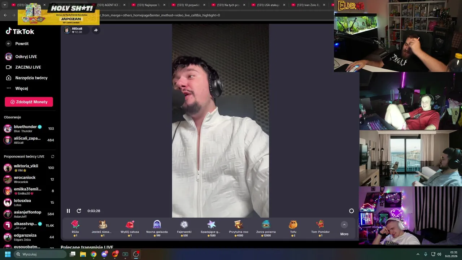Screen dimensions: 462x260
Task: Refresh the Proponowani twórcy LIVE list
Action: point(53,157)
